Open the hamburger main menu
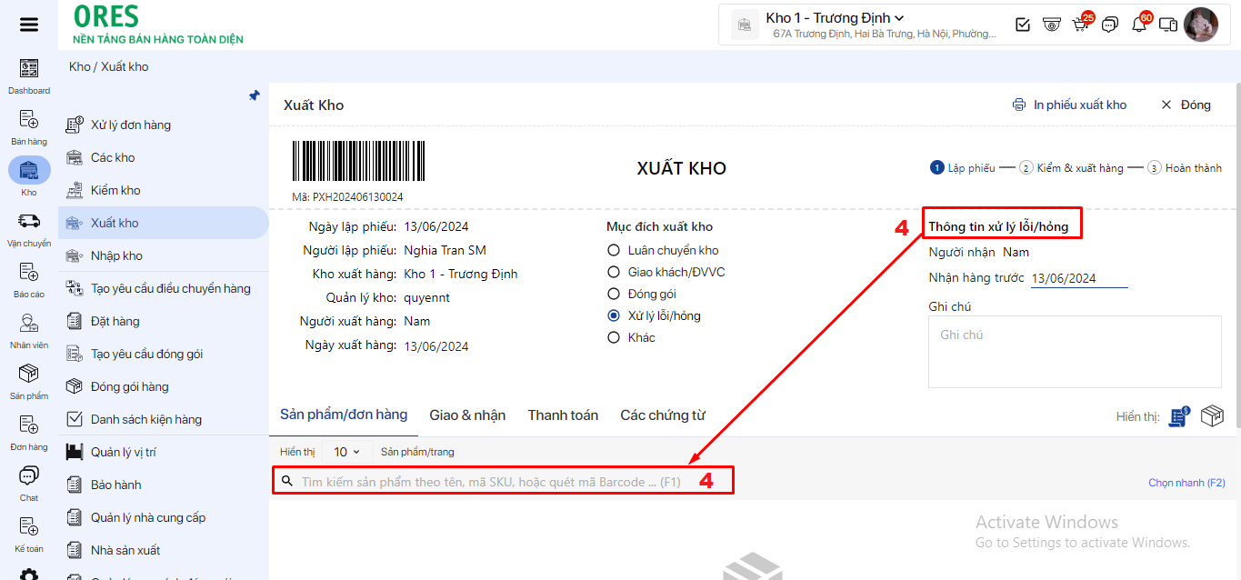Image resolution: width=1241 pixels, height=580 pixels. pyautogui.click(x=29, y=25)
